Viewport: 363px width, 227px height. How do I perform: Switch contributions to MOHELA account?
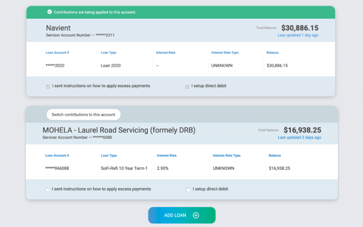click(x=83, y=114)
